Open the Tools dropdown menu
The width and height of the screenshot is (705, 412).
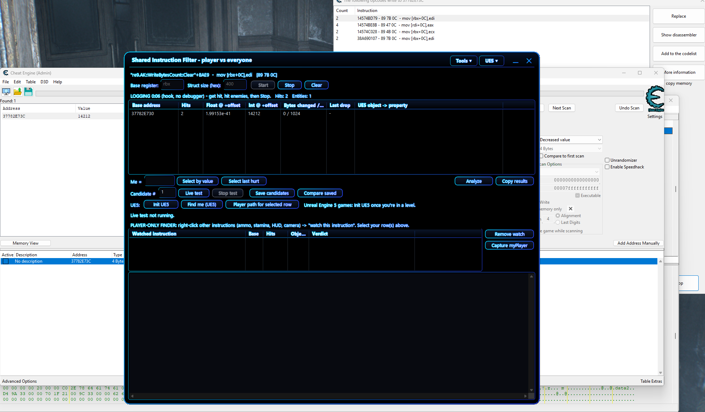pos(464,61)
